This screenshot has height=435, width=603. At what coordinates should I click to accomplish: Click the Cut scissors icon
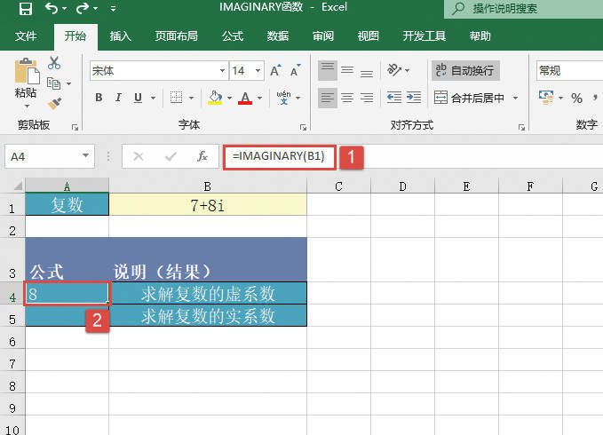[54, 63]
